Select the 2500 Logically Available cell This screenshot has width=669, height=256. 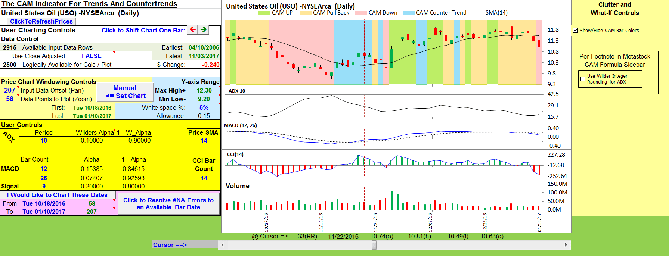(10, 65)
